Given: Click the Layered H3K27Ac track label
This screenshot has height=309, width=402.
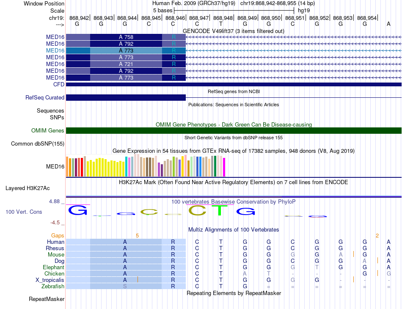Looking at the screenshot, I should click(x=28, y=188).
